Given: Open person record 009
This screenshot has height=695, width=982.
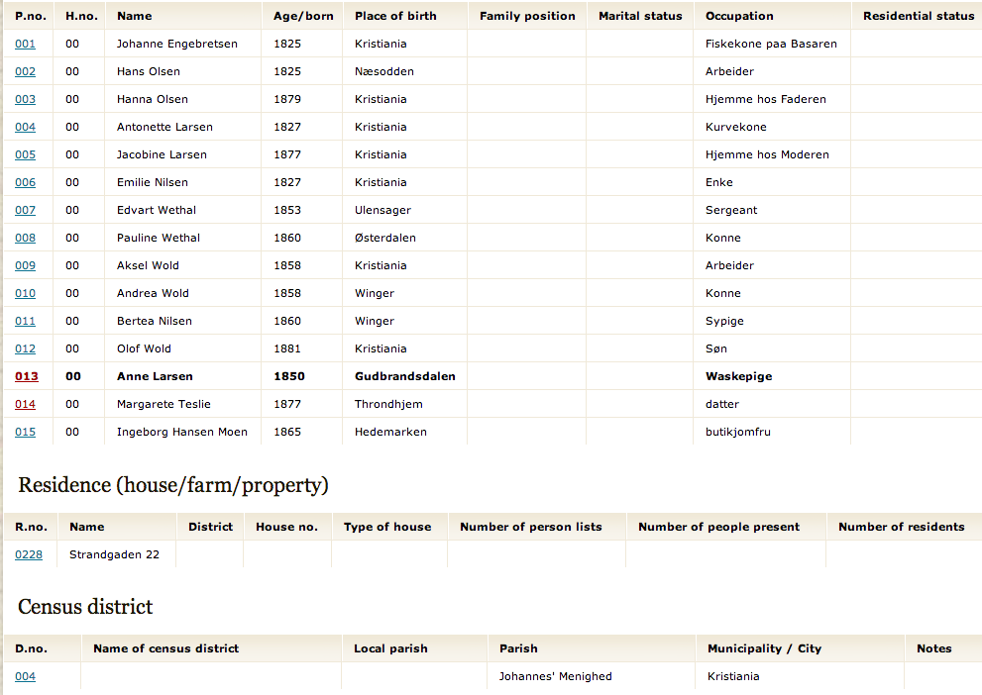Looking at the screenshot, I should pyautogui.click(x=25, y=265).
